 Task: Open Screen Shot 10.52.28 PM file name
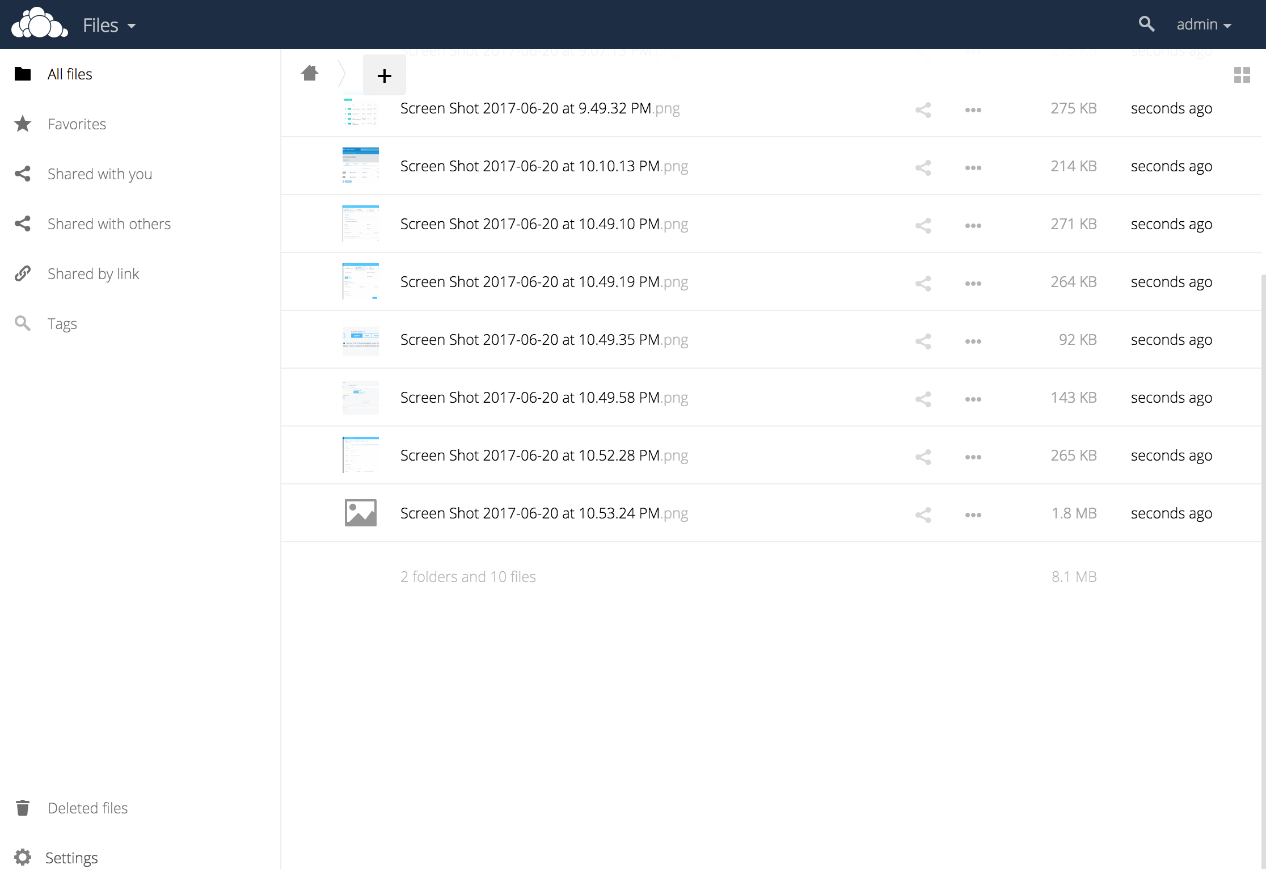coord(530,455)
